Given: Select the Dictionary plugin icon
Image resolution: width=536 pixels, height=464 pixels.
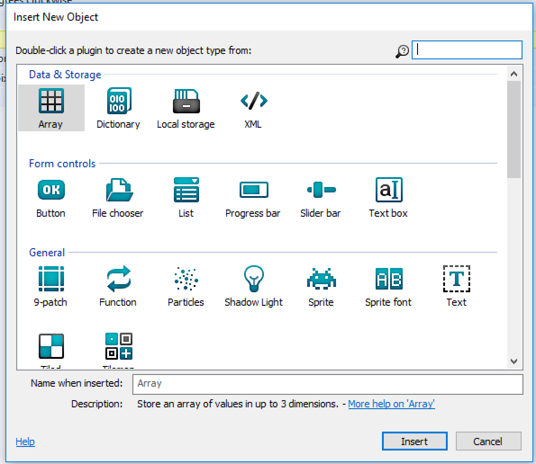Looking at the screenshot, I should (x=118, y=101).
